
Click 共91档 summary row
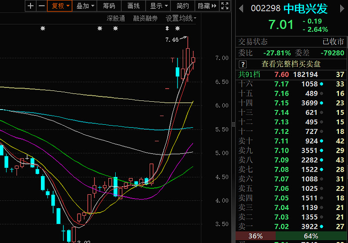291,74
